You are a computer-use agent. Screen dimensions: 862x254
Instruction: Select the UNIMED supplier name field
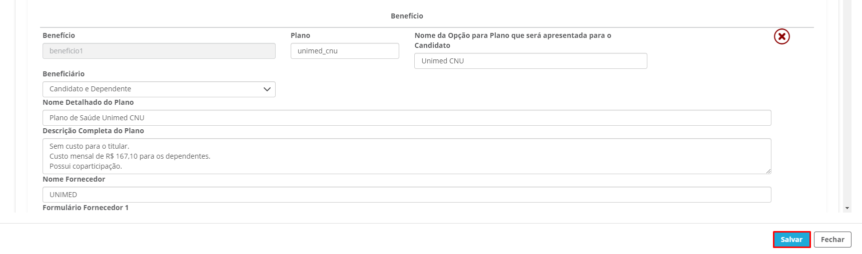[x=406, y=195]
